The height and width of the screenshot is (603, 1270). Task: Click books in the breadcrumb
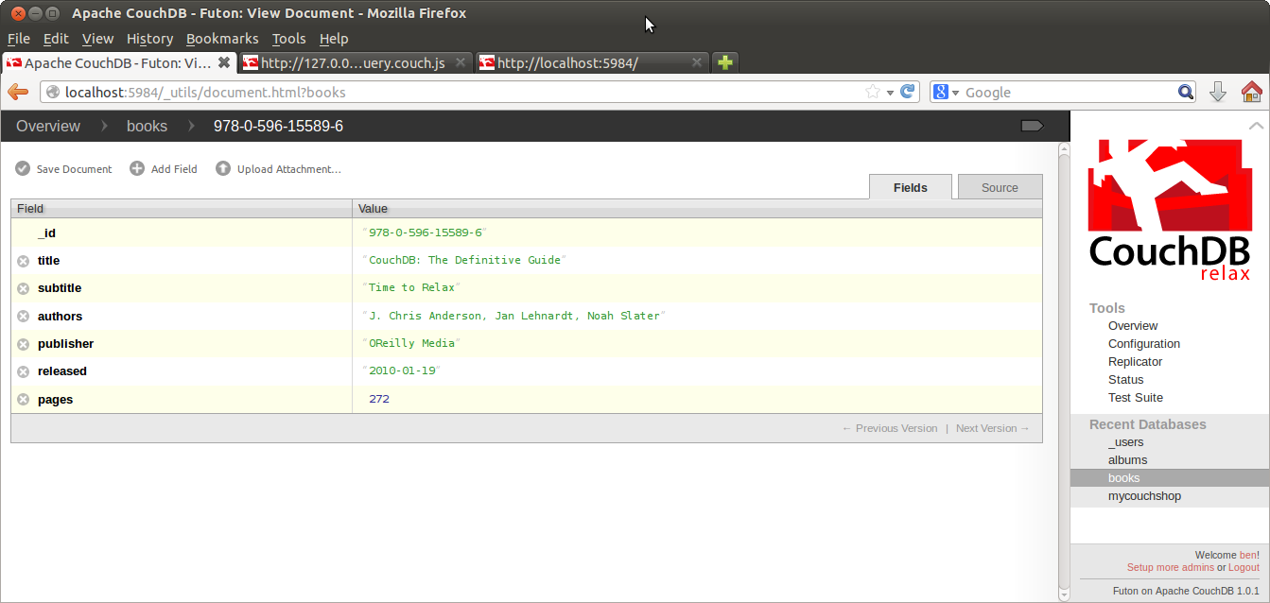point(147,126)
